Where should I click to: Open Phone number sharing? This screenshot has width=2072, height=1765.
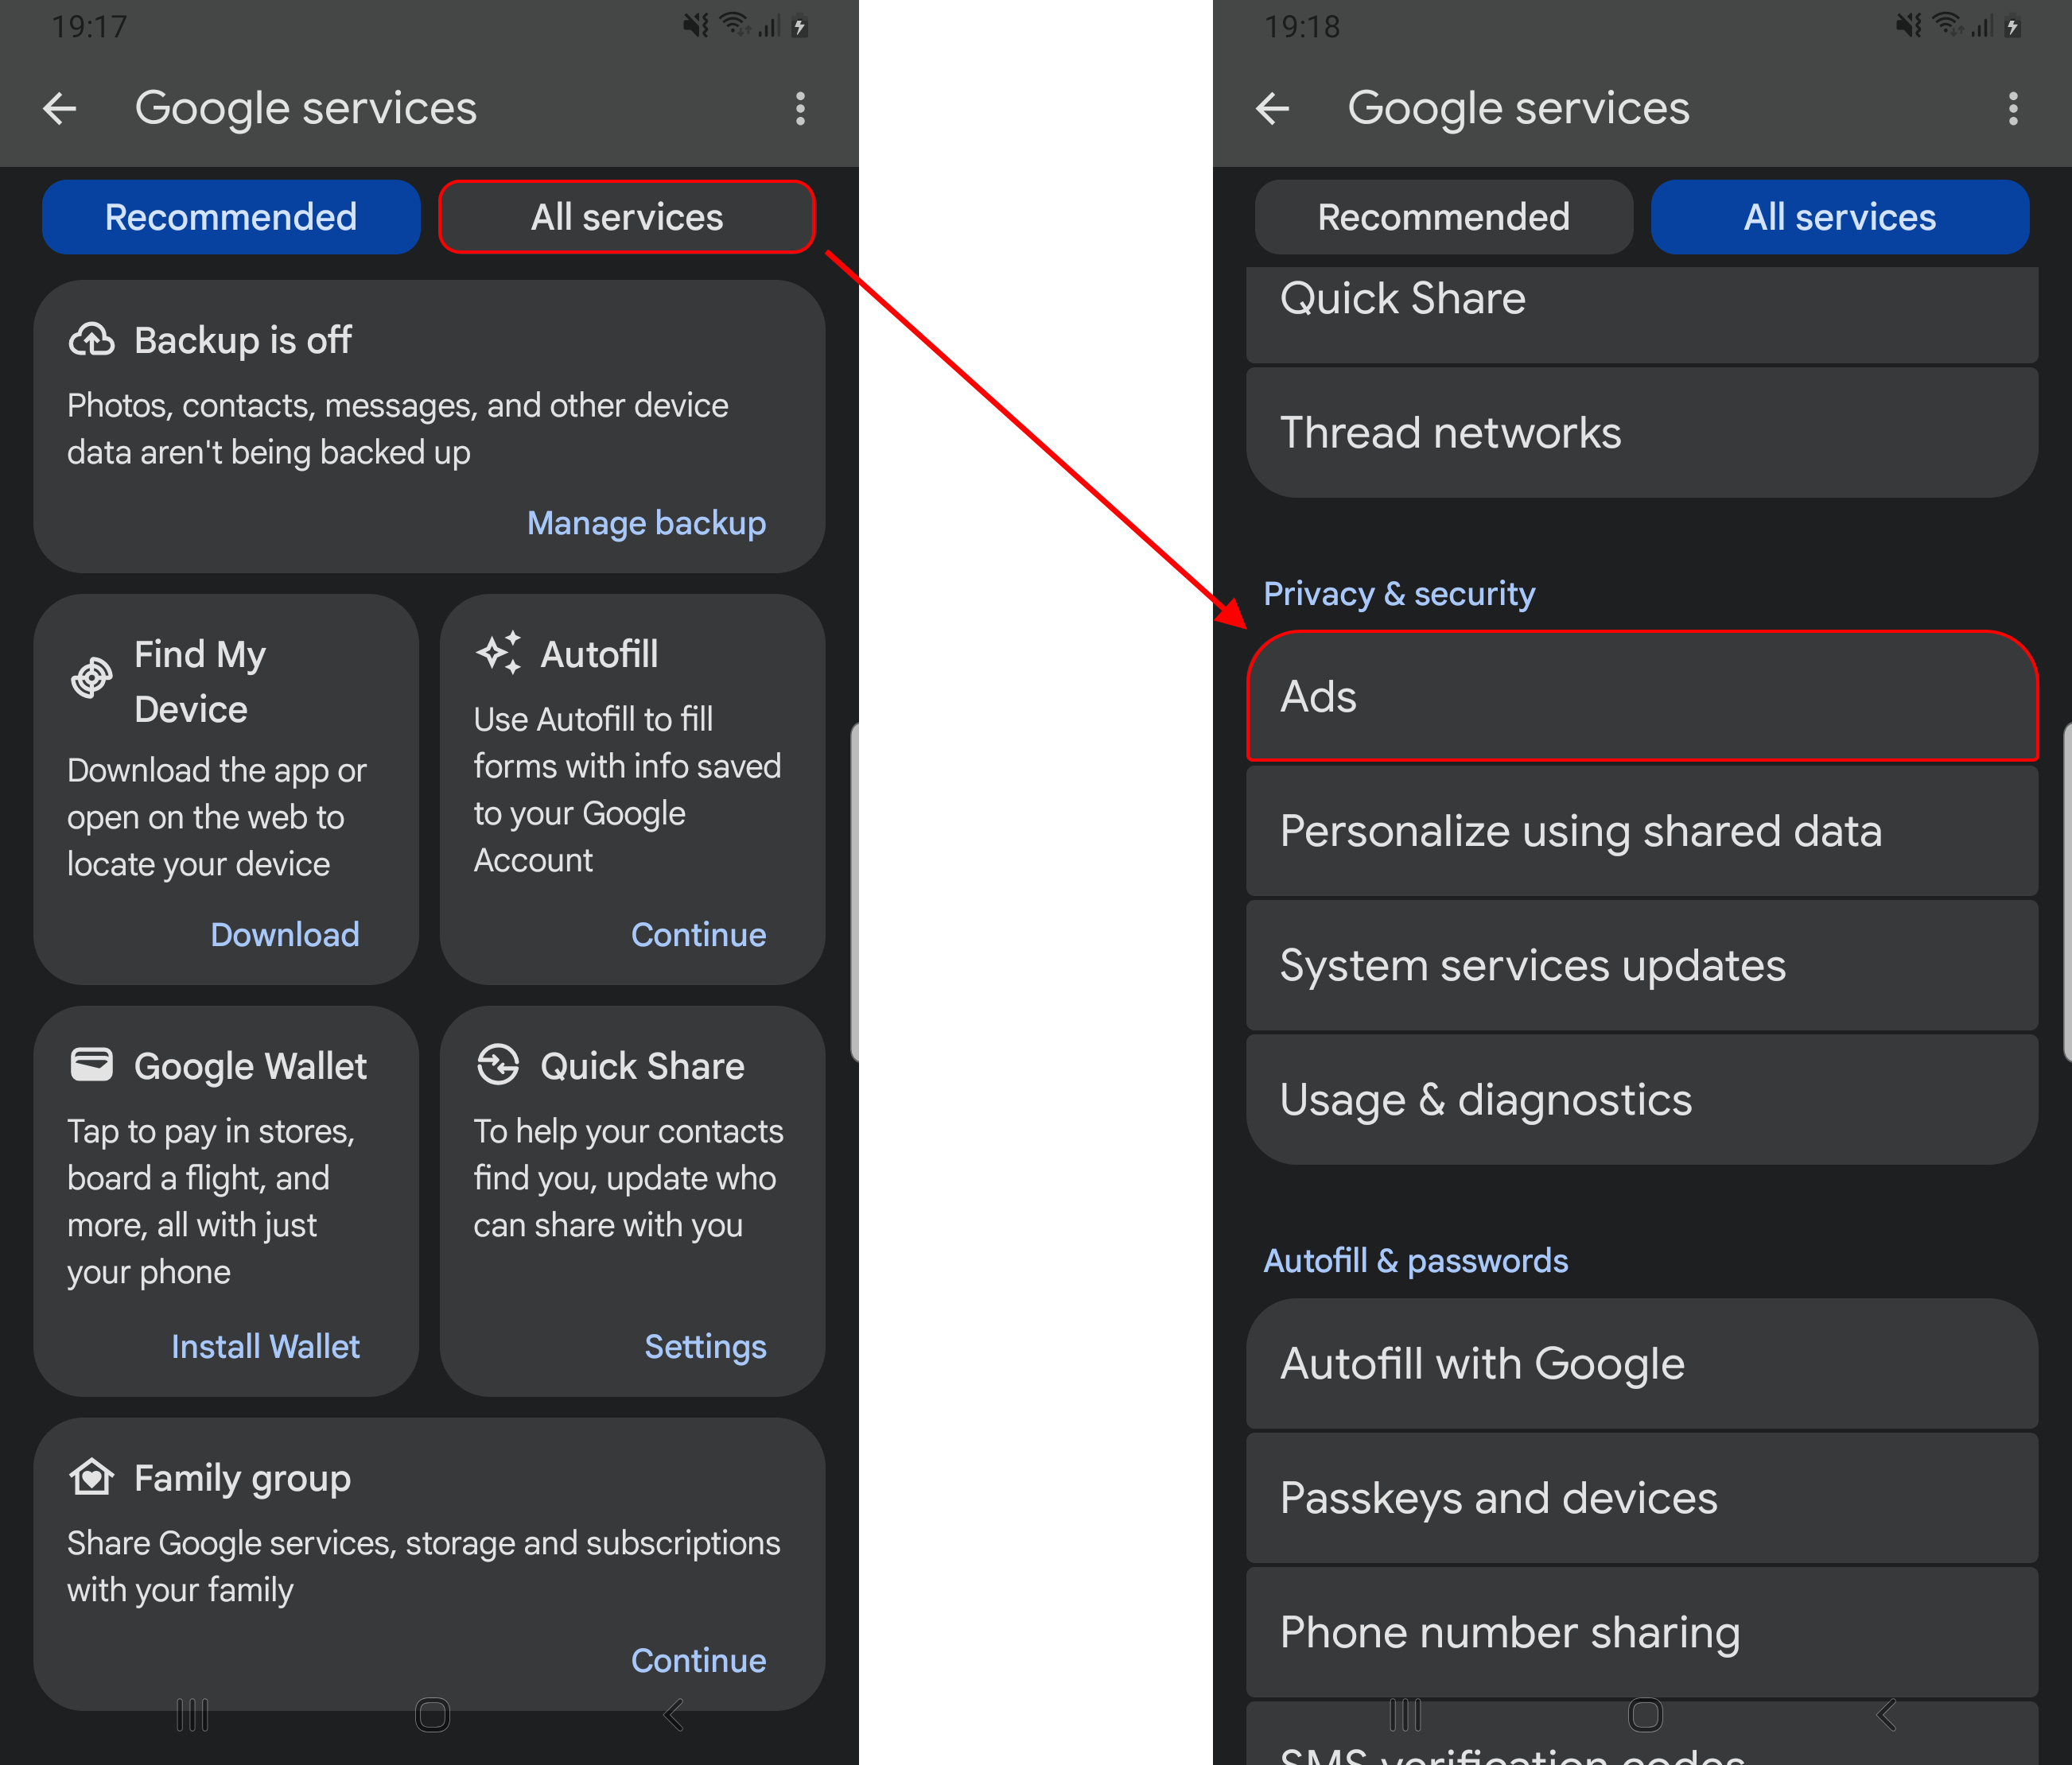1642,1632
